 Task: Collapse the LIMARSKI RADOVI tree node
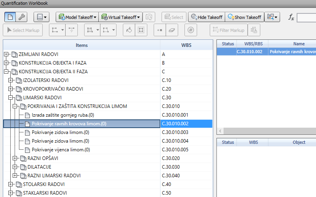click(11, 98)
